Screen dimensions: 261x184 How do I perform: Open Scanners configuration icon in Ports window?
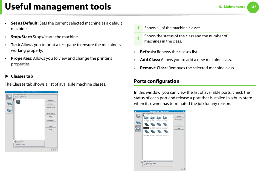tap(138, 123)
